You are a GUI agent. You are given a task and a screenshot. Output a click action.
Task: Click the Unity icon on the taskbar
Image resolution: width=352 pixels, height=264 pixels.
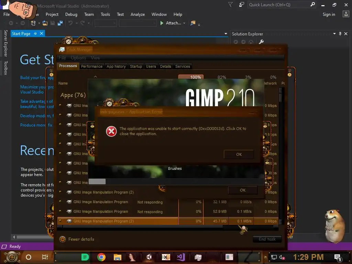[149, 257]
